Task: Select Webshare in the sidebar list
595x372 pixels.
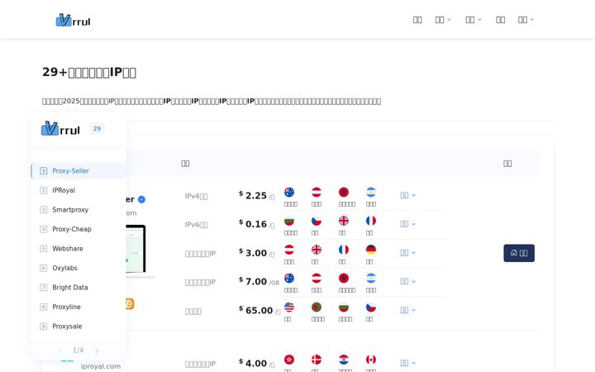Action: [79, 249]
